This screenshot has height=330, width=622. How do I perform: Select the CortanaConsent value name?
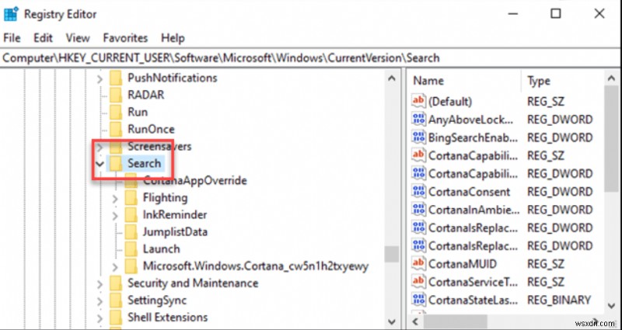pyautogui.click(x=470, y=192)
